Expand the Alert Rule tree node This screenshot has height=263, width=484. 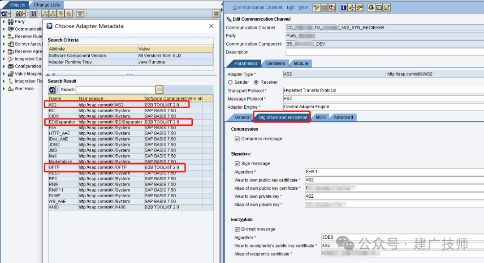(x=4, y=89)
